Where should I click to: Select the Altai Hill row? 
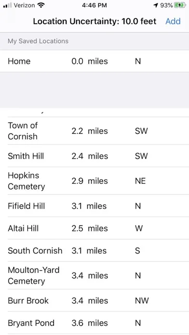94,228
